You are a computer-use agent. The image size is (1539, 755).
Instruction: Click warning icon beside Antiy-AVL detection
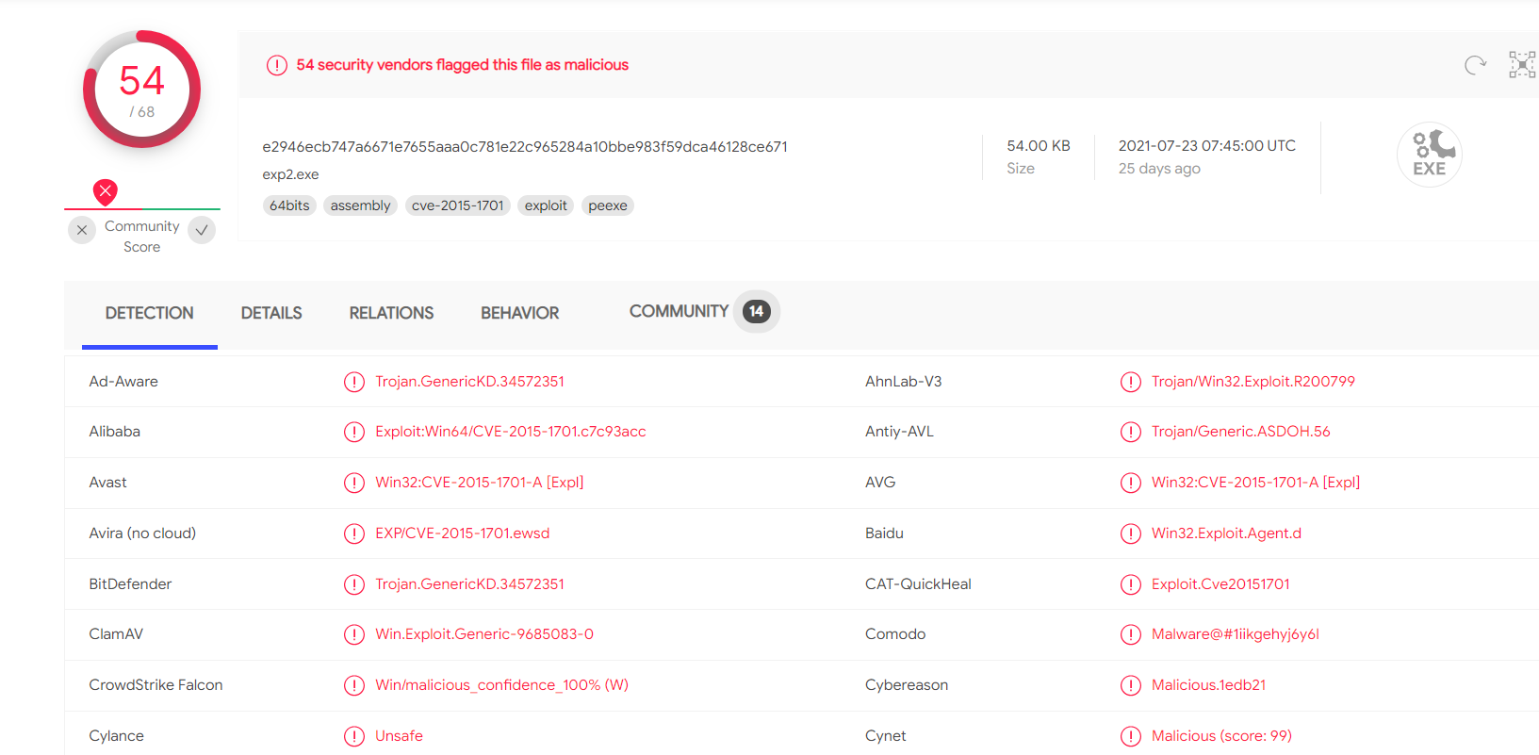(1131, 432)
